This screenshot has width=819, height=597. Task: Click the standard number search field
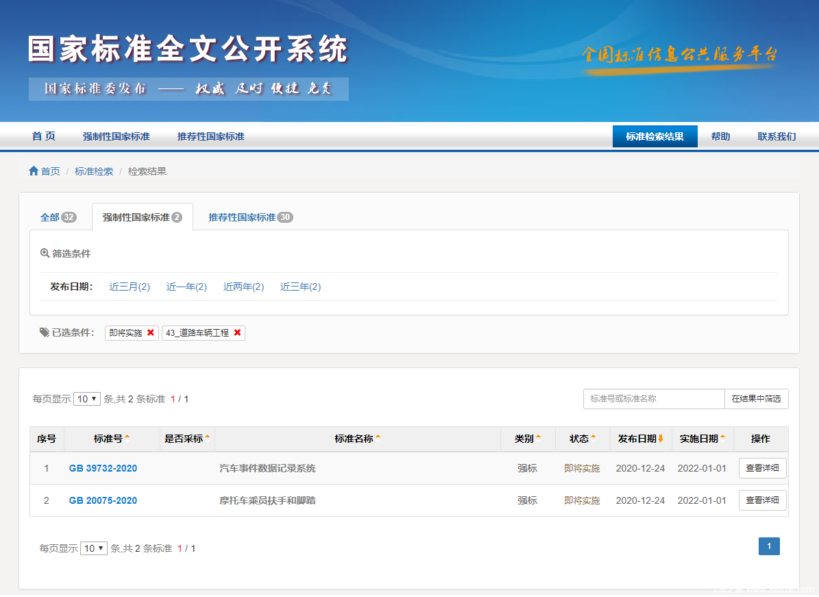click(653, 399)
